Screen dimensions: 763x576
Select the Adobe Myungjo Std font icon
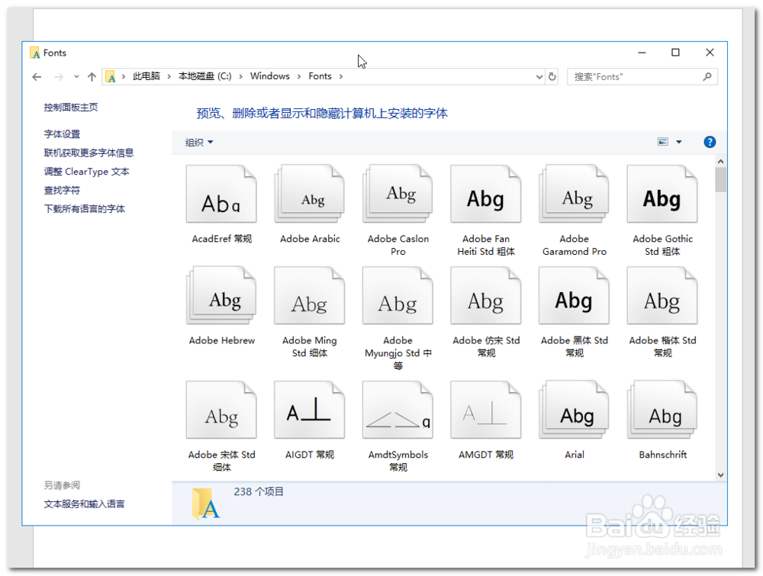pyautogui.click(x=398, y=295)
